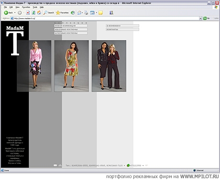Open the Mail envelope icon
Viewport: 220px width, 180px height.
[79, 13]
